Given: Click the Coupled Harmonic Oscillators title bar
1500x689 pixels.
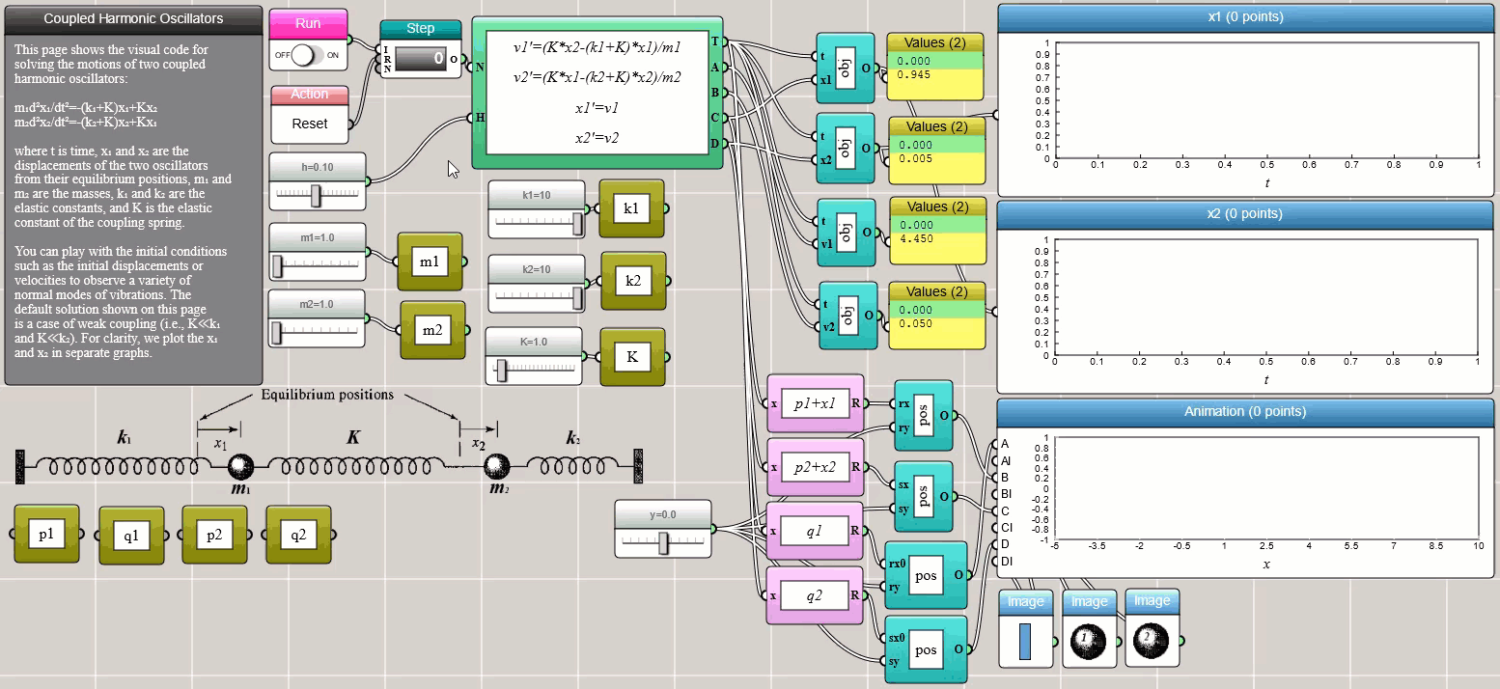Looking at the screenshot, I should click(x=133, y=19).
